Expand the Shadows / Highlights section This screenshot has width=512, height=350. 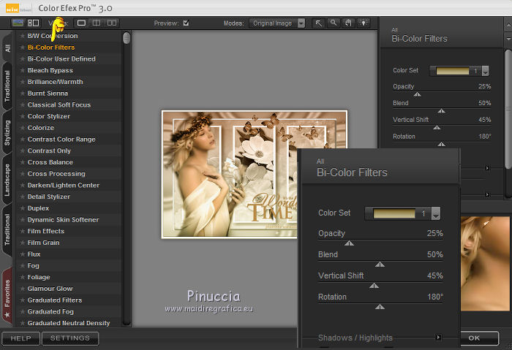439,338
